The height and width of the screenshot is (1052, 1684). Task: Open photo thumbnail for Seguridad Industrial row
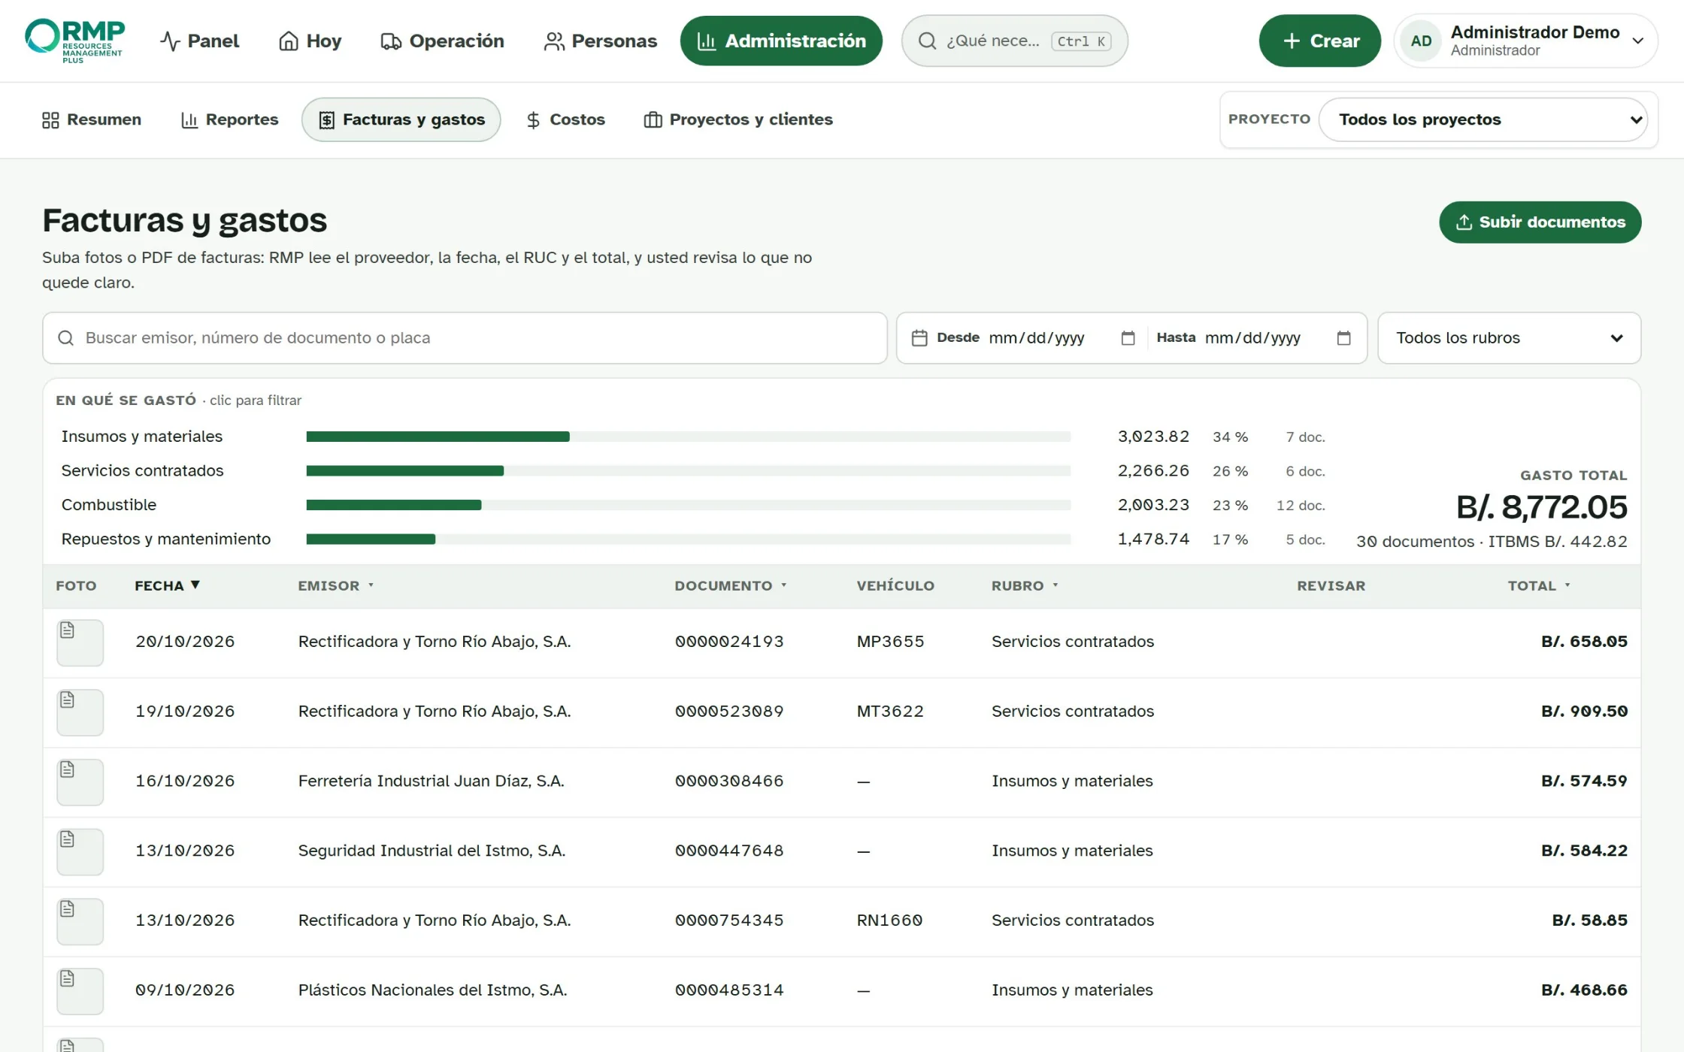[x=80, y=852]
